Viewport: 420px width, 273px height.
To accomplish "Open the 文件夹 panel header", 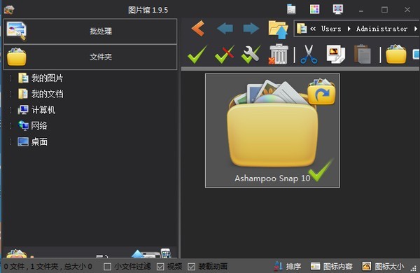I will pyautogui.click(x=90, y=57).
